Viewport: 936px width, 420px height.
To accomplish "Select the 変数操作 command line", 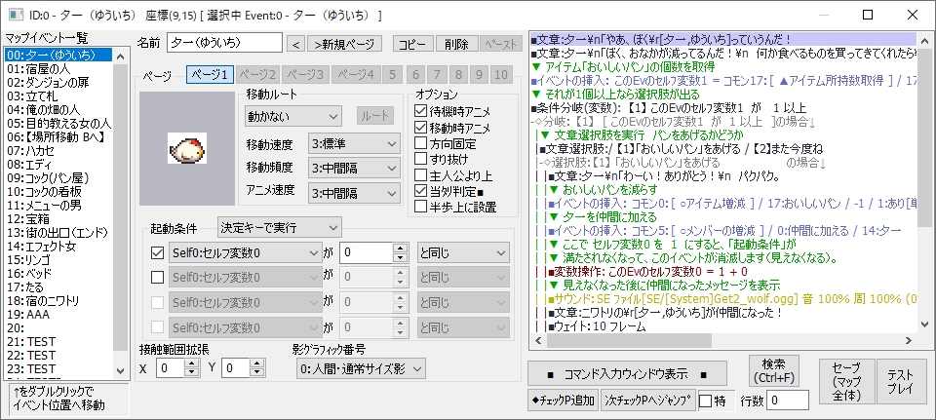I will pos(722,272).
